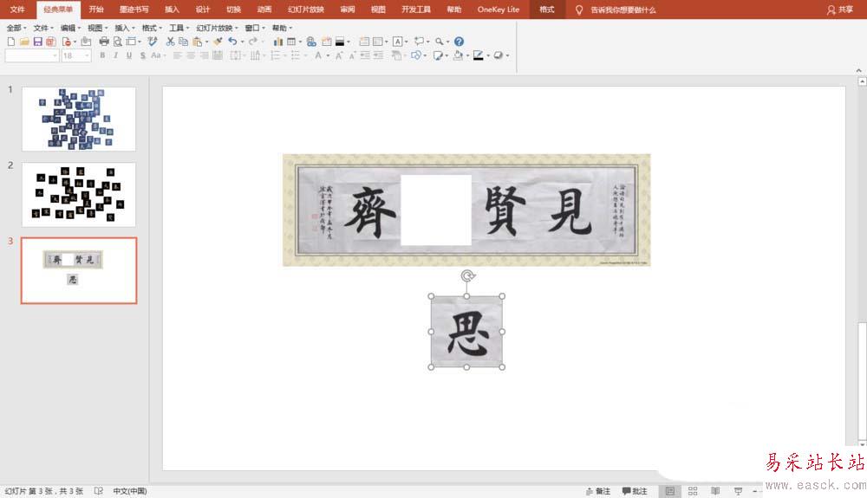The image size is (867, 498).
Task: Expand the 幻灯片放映 classic menu dropdown
Action: pyautogui.click(x=218, y=28)
